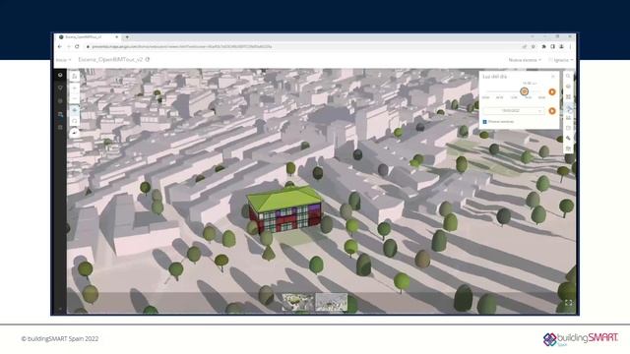Toggle the highlighted daylight tool icon
This screenshot has height=354, width=630.
click(x=568, y=107)
